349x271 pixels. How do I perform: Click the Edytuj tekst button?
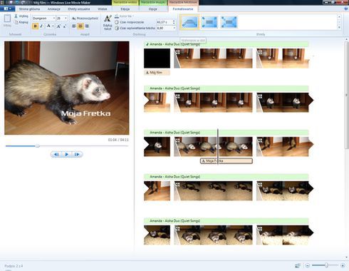108,23
